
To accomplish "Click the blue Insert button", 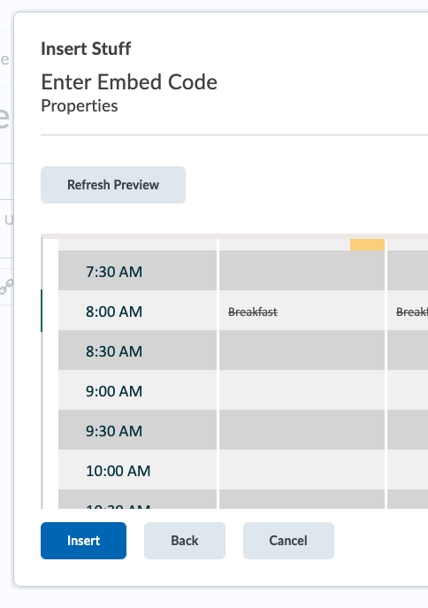I will 83,541.
